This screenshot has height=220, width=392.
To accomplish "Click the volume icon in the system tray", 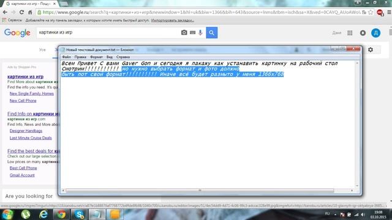I will tap(363, 215).
